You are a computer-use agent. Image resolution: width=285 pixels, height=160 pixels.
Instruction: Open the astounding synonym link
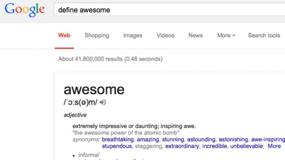[201, 139]
